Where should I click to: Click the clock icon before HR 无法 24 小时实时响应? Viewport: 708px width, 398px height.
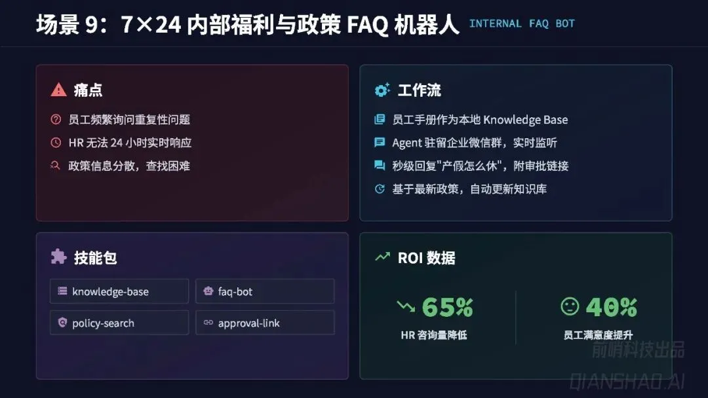tap(56, 143)
